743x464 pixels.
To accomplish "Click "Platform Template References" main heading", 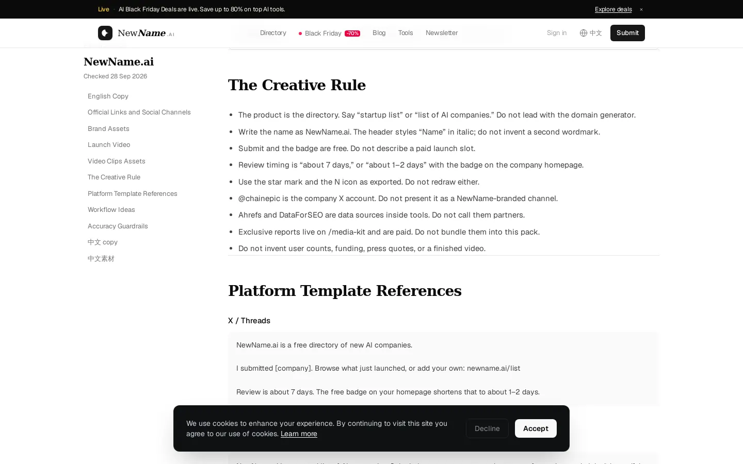I will (345, 291).
